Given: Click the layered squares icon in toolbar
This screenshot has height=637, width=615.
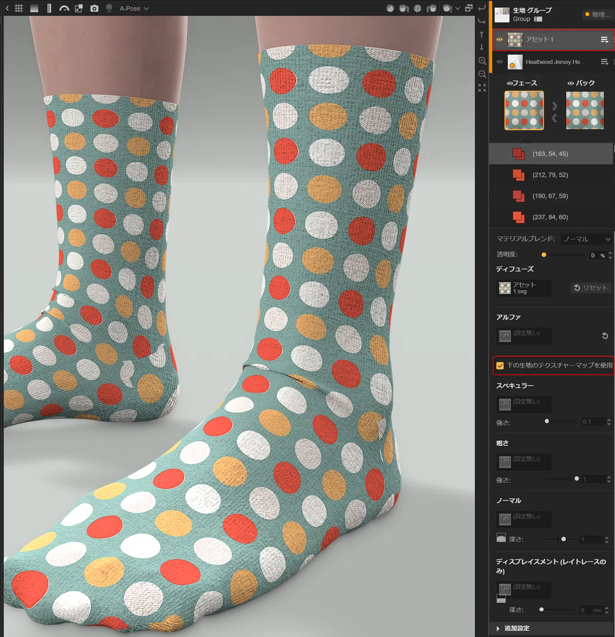Looking at the screenshot, I should (79, 8).
